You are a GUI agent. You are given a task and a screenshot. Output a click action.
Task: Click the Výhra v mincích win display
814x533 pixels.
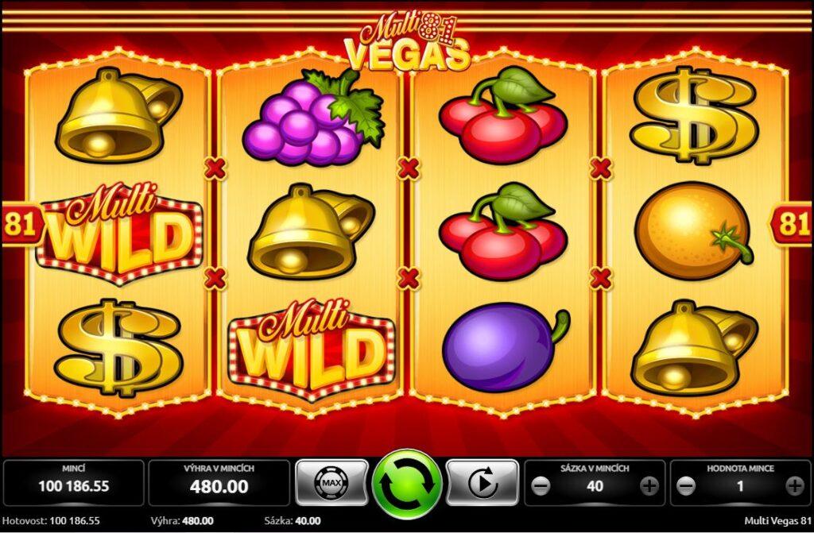tap(219, 483)
